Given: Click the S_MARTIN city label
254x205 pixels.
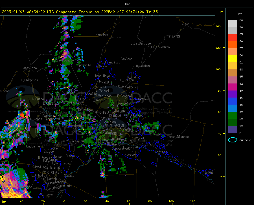Looking at the screenshot, I should (x=117, y=125).
